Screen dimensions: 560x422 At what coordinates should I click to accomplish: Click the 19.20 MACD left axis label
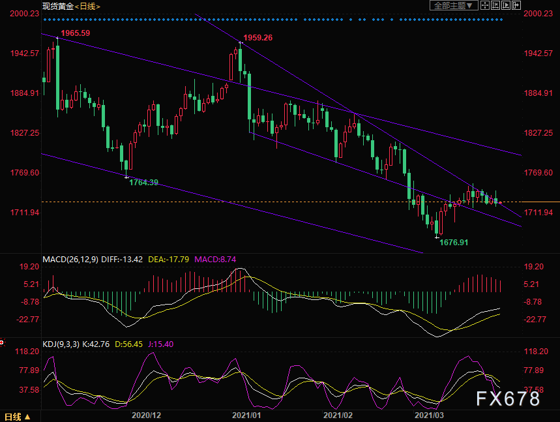click(x=29, y=267)
